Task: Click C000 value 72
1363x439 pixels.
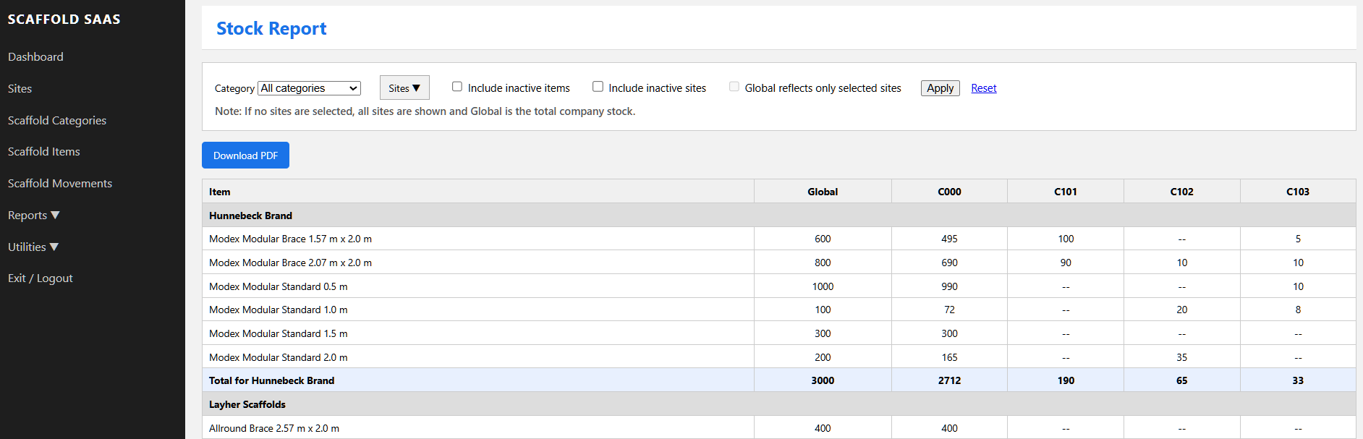Action: click(x=949, y=310)
